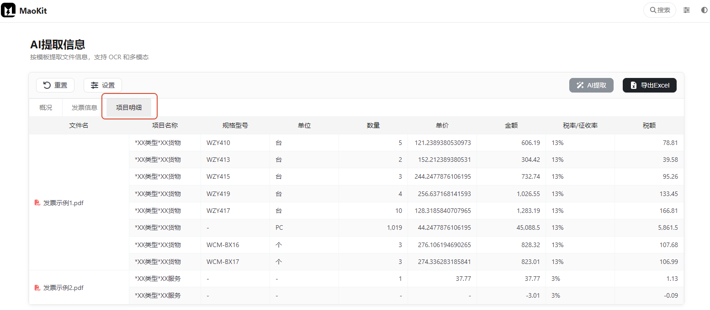Toggle dark mode contrast icon

tap(704, 10)
